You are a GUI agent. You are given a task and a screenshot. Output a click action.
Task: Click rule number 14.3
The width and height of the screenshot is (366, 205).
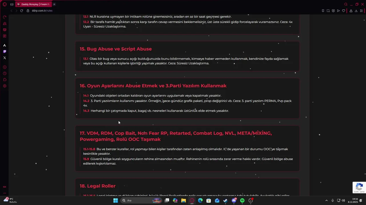coord(86,111)
